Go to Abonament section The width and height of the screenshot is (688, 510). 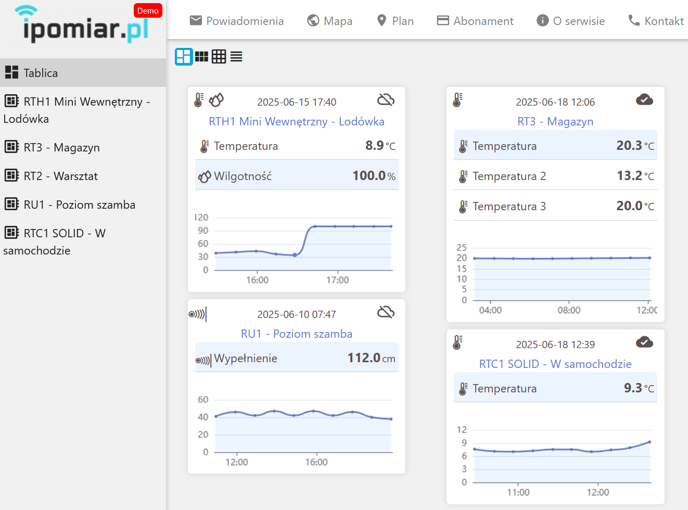pyautogui.click(x=475, y=21)
